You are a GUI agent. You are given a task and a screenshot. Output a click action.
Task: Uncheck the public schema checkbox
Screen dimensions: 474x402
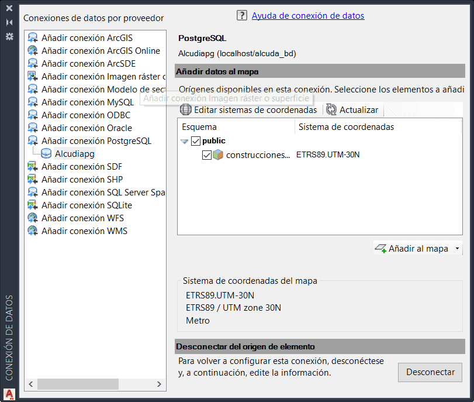point(196,140)
